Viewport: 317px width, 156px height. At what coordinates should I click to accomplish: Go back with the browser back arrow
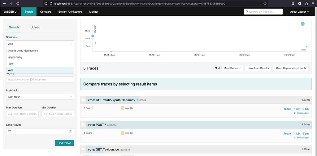[5, 3]
